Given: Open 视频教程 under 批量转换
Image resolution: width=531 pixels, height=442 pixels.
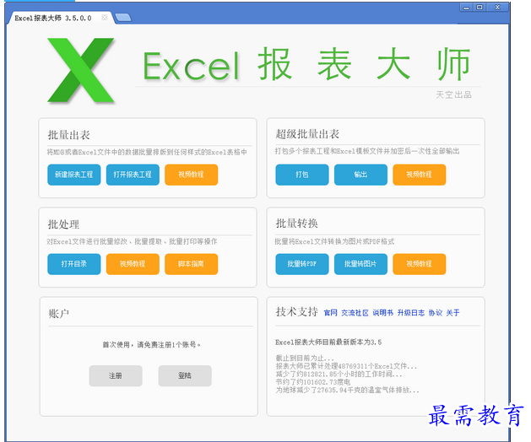Looking at the screenshot, I should coord(419,264).
